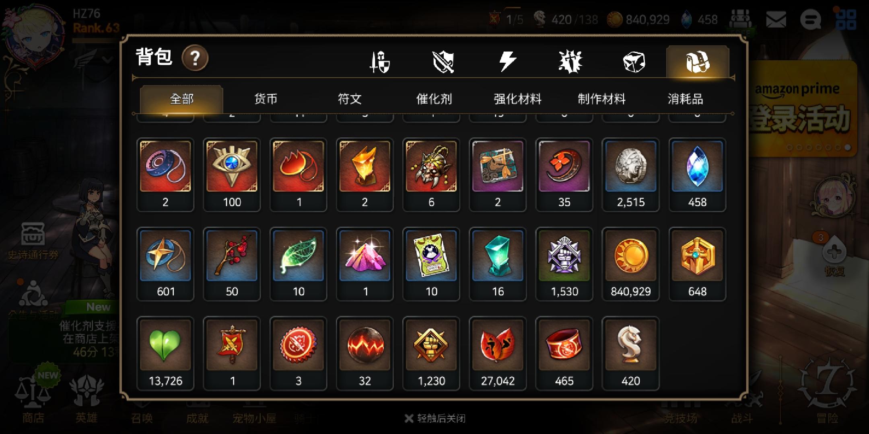Switch to the 消耗品 tab
Screen dimensions: 869x434
(685, 99)
